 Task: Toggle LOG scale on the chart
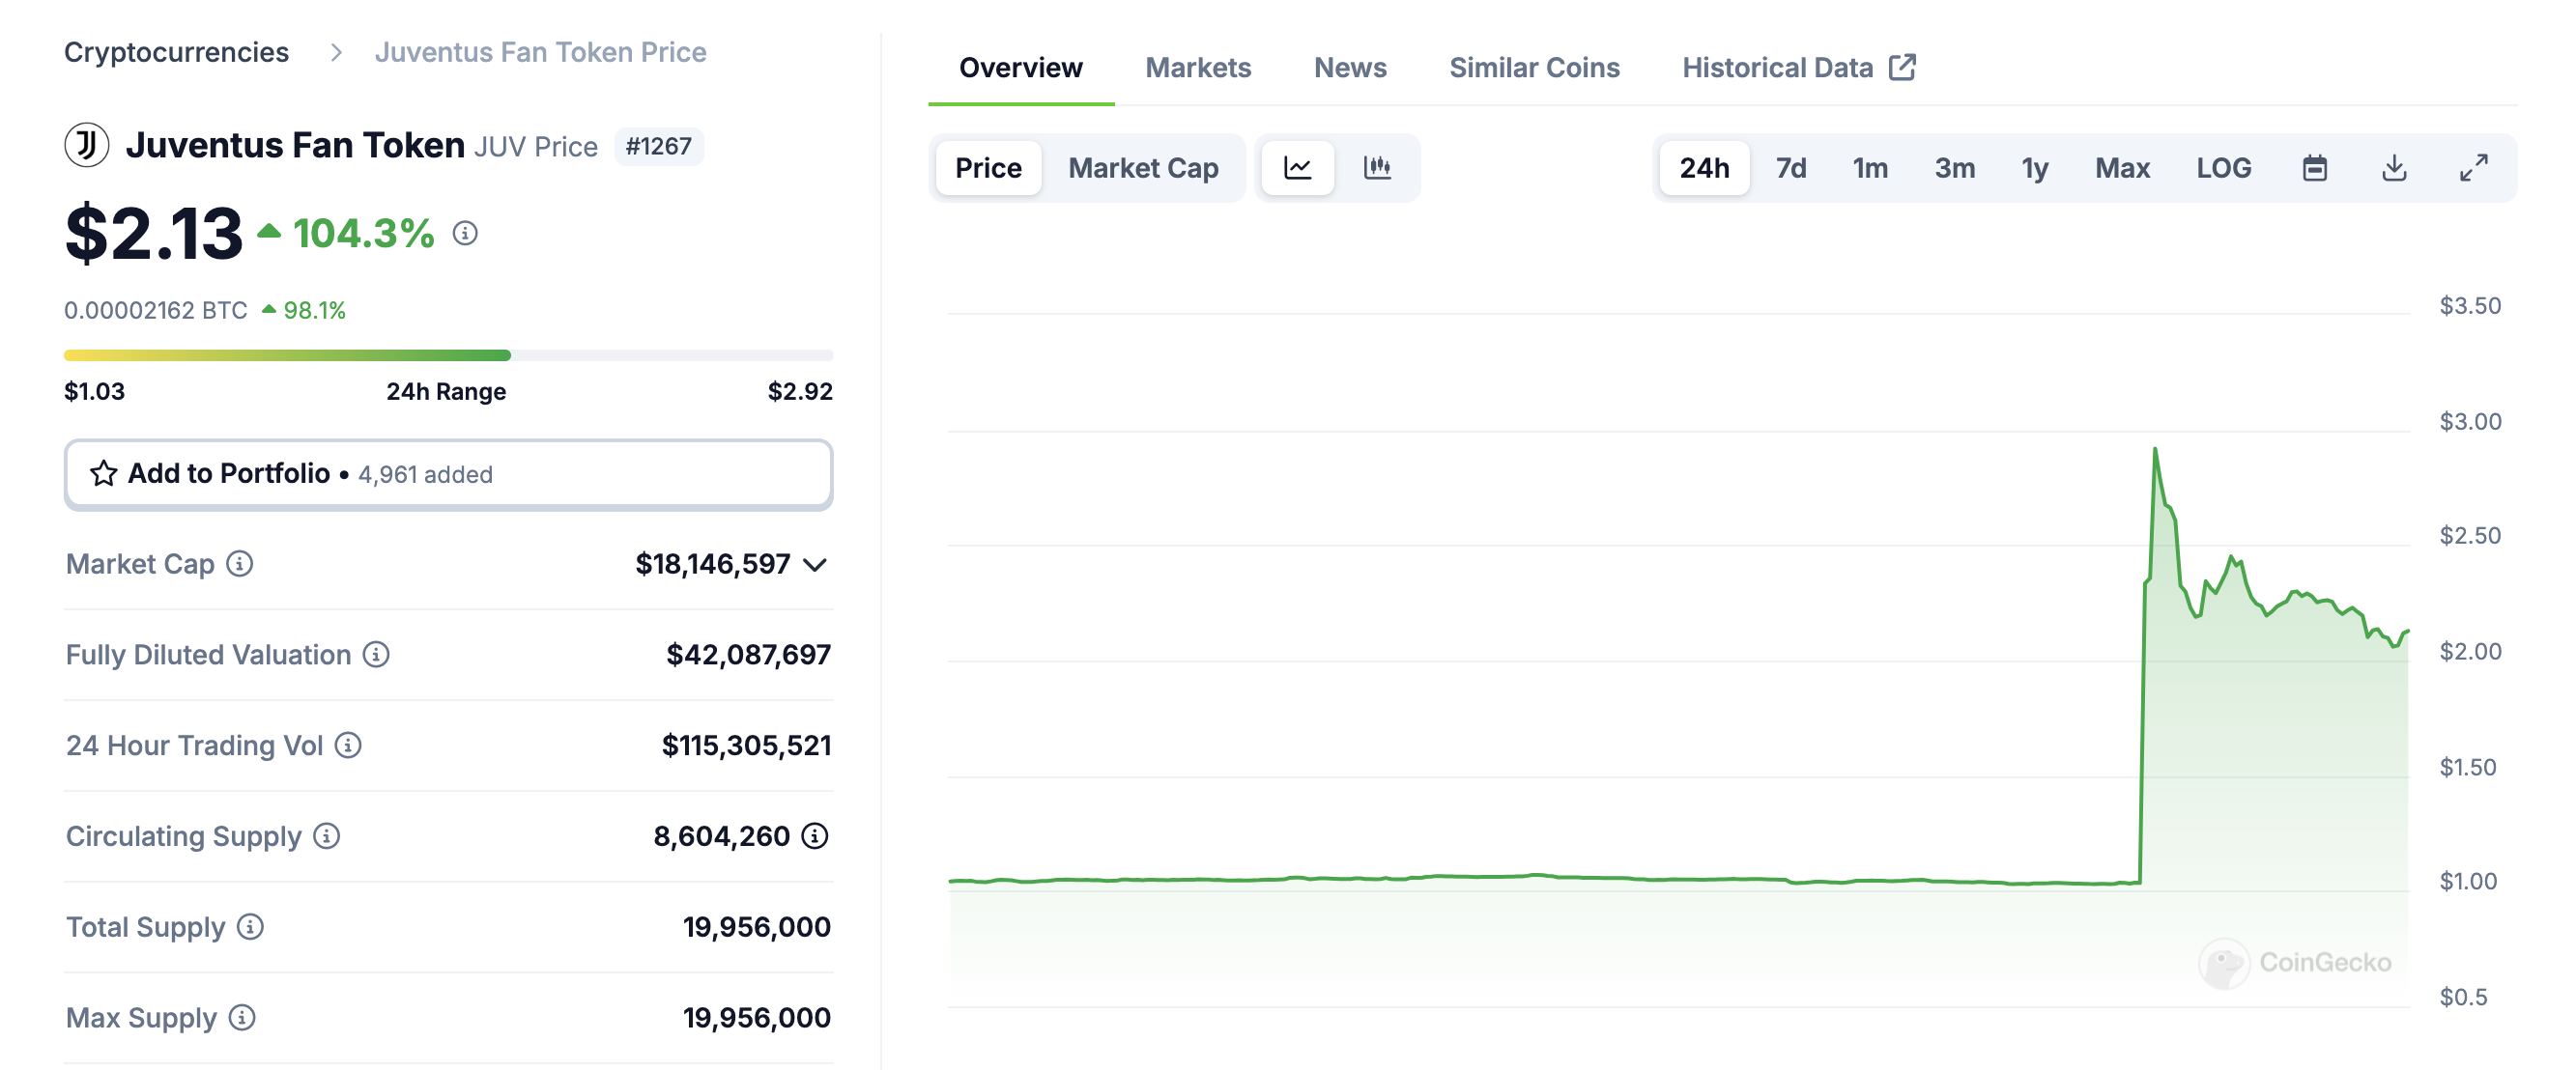2223,168
